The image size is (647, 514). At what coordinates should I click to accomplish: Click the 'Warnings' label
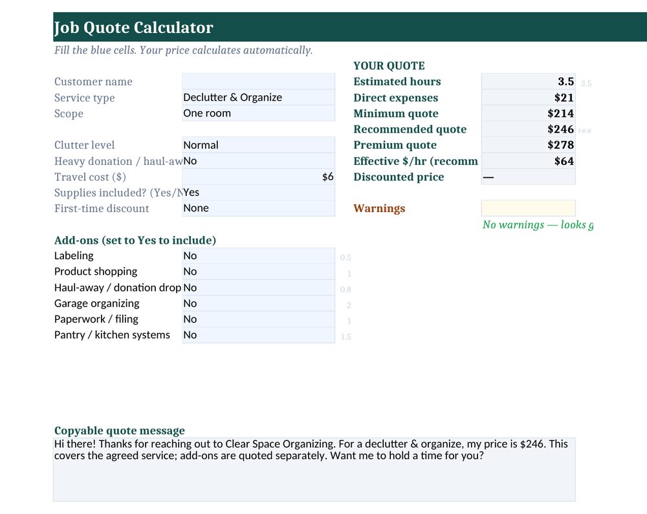(x=379, y=209)
